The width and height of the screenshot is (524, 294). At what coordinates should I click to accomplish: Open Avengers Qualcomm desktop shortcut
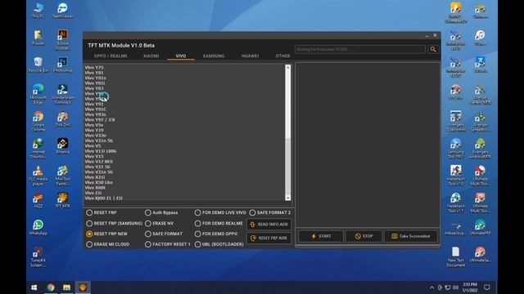click(455, 121)
